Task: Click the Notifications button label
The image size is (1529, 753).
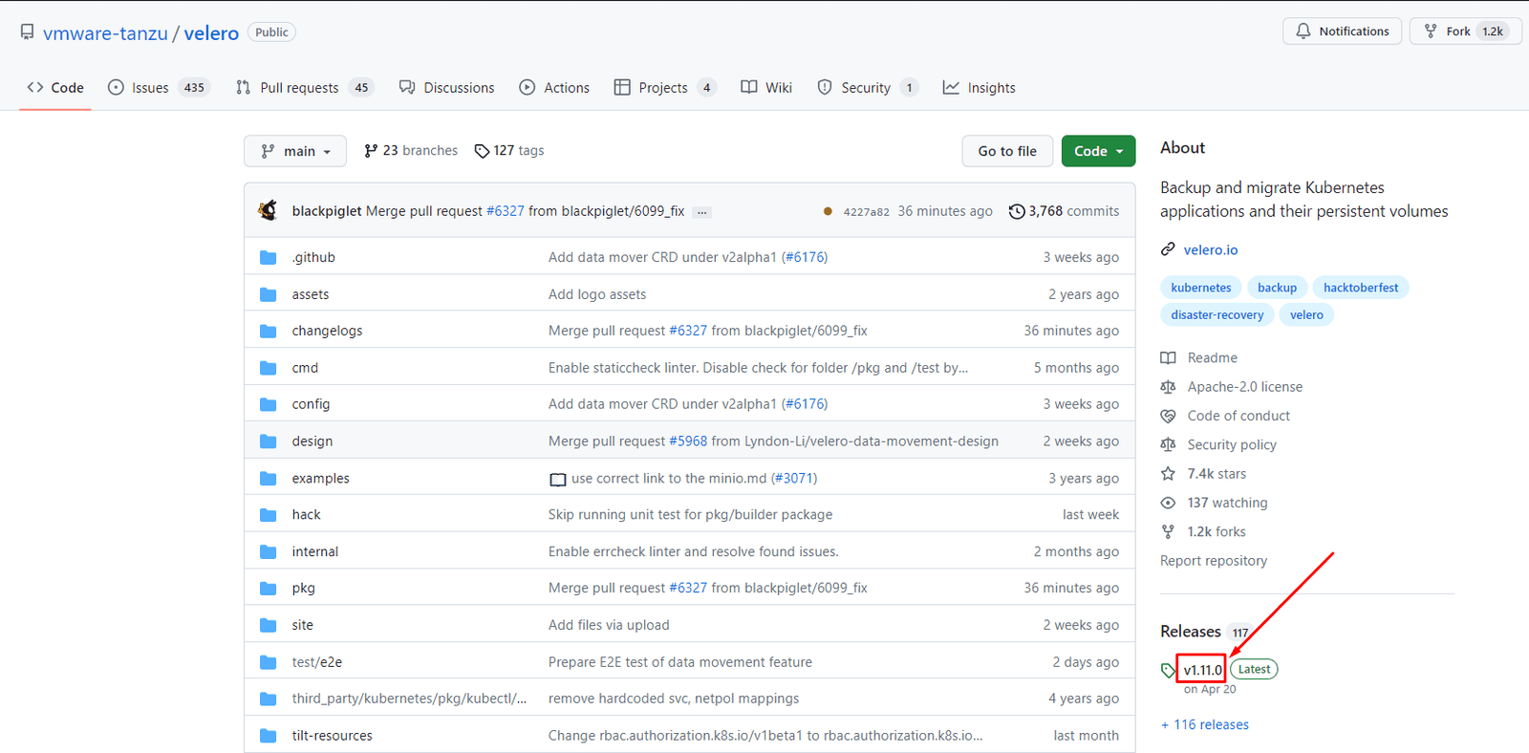Action: point(1354,32)
